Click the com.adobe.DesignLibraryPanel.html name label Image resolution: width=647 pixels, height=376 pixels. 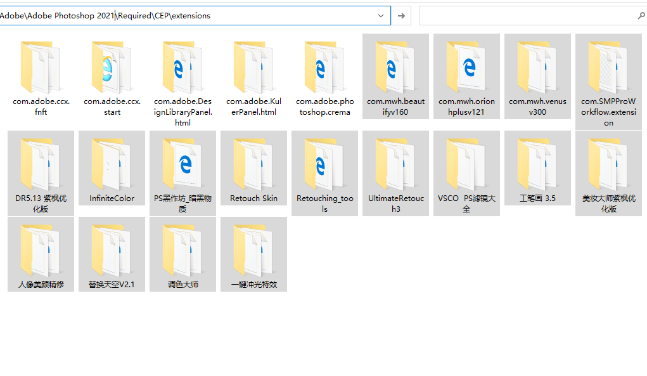[x=183, y=112]
